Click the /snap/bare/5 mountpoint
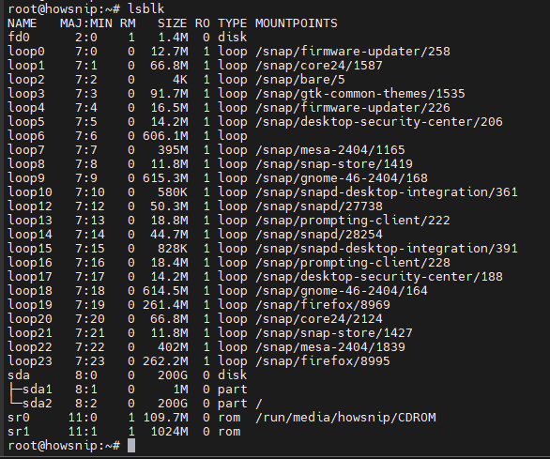 (x=300, y=80)
